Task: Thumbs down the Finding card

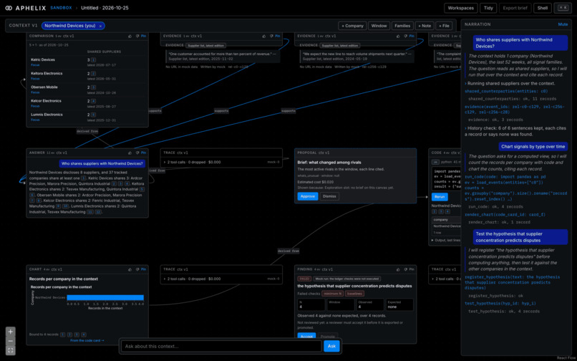Action: tap(404, 269)
